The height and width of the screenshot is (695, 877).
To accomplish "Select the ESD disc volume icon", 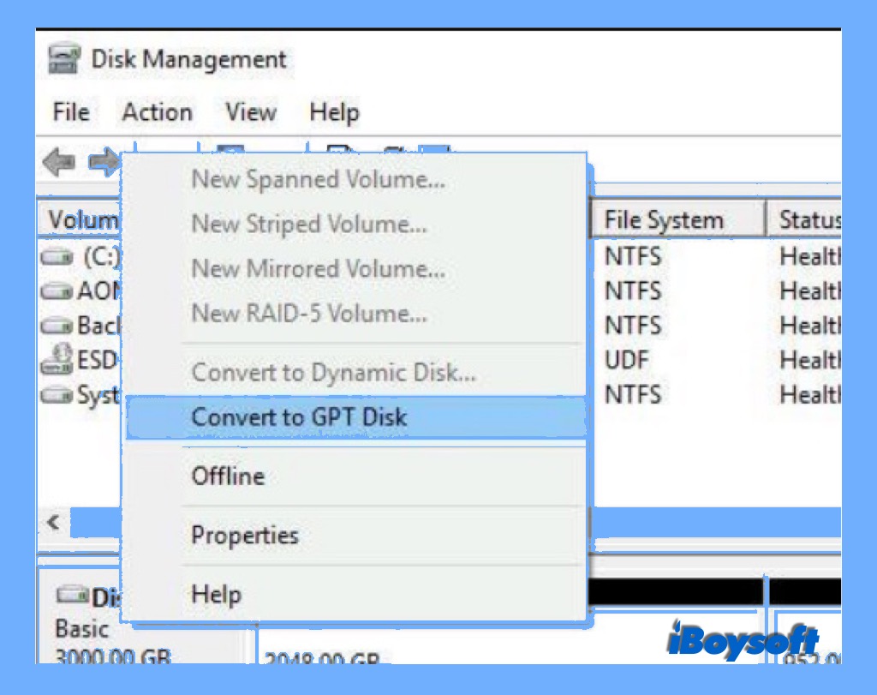I will [57, 360].
